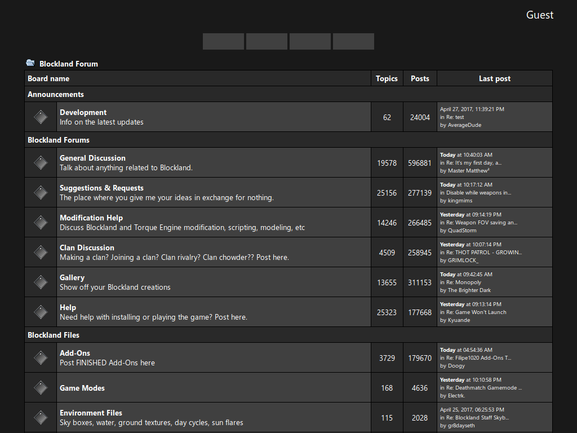Image resolution: width=577 pixels, height=433 pixels.
Task: Collapse the Blockland Forums category
Action: click(59, 140)
